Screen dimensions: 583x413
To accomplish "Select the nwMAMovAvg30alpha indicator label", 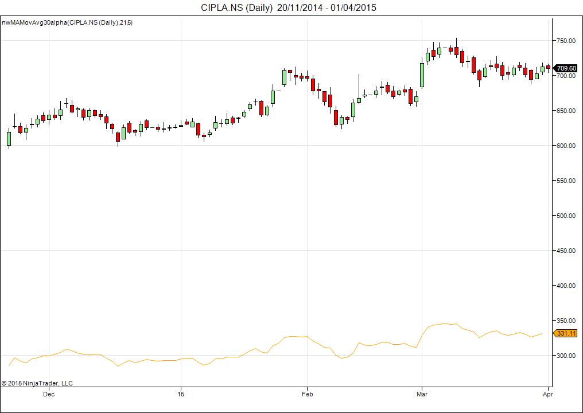I will coord(67,23).
